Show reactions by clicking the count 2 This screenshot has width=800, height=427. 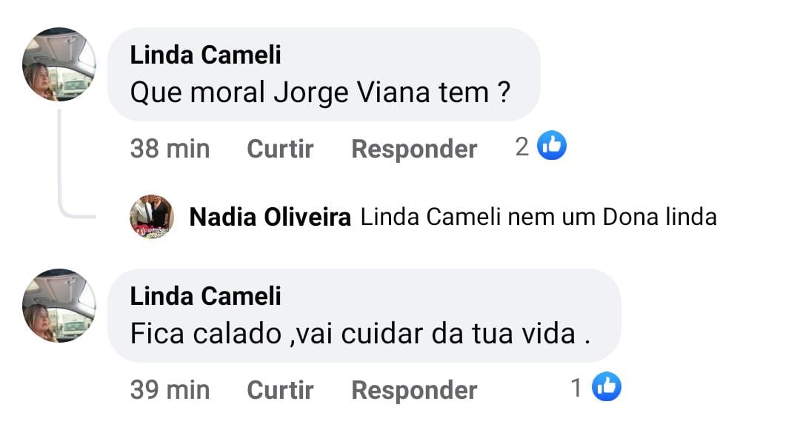tap(522, 147)
